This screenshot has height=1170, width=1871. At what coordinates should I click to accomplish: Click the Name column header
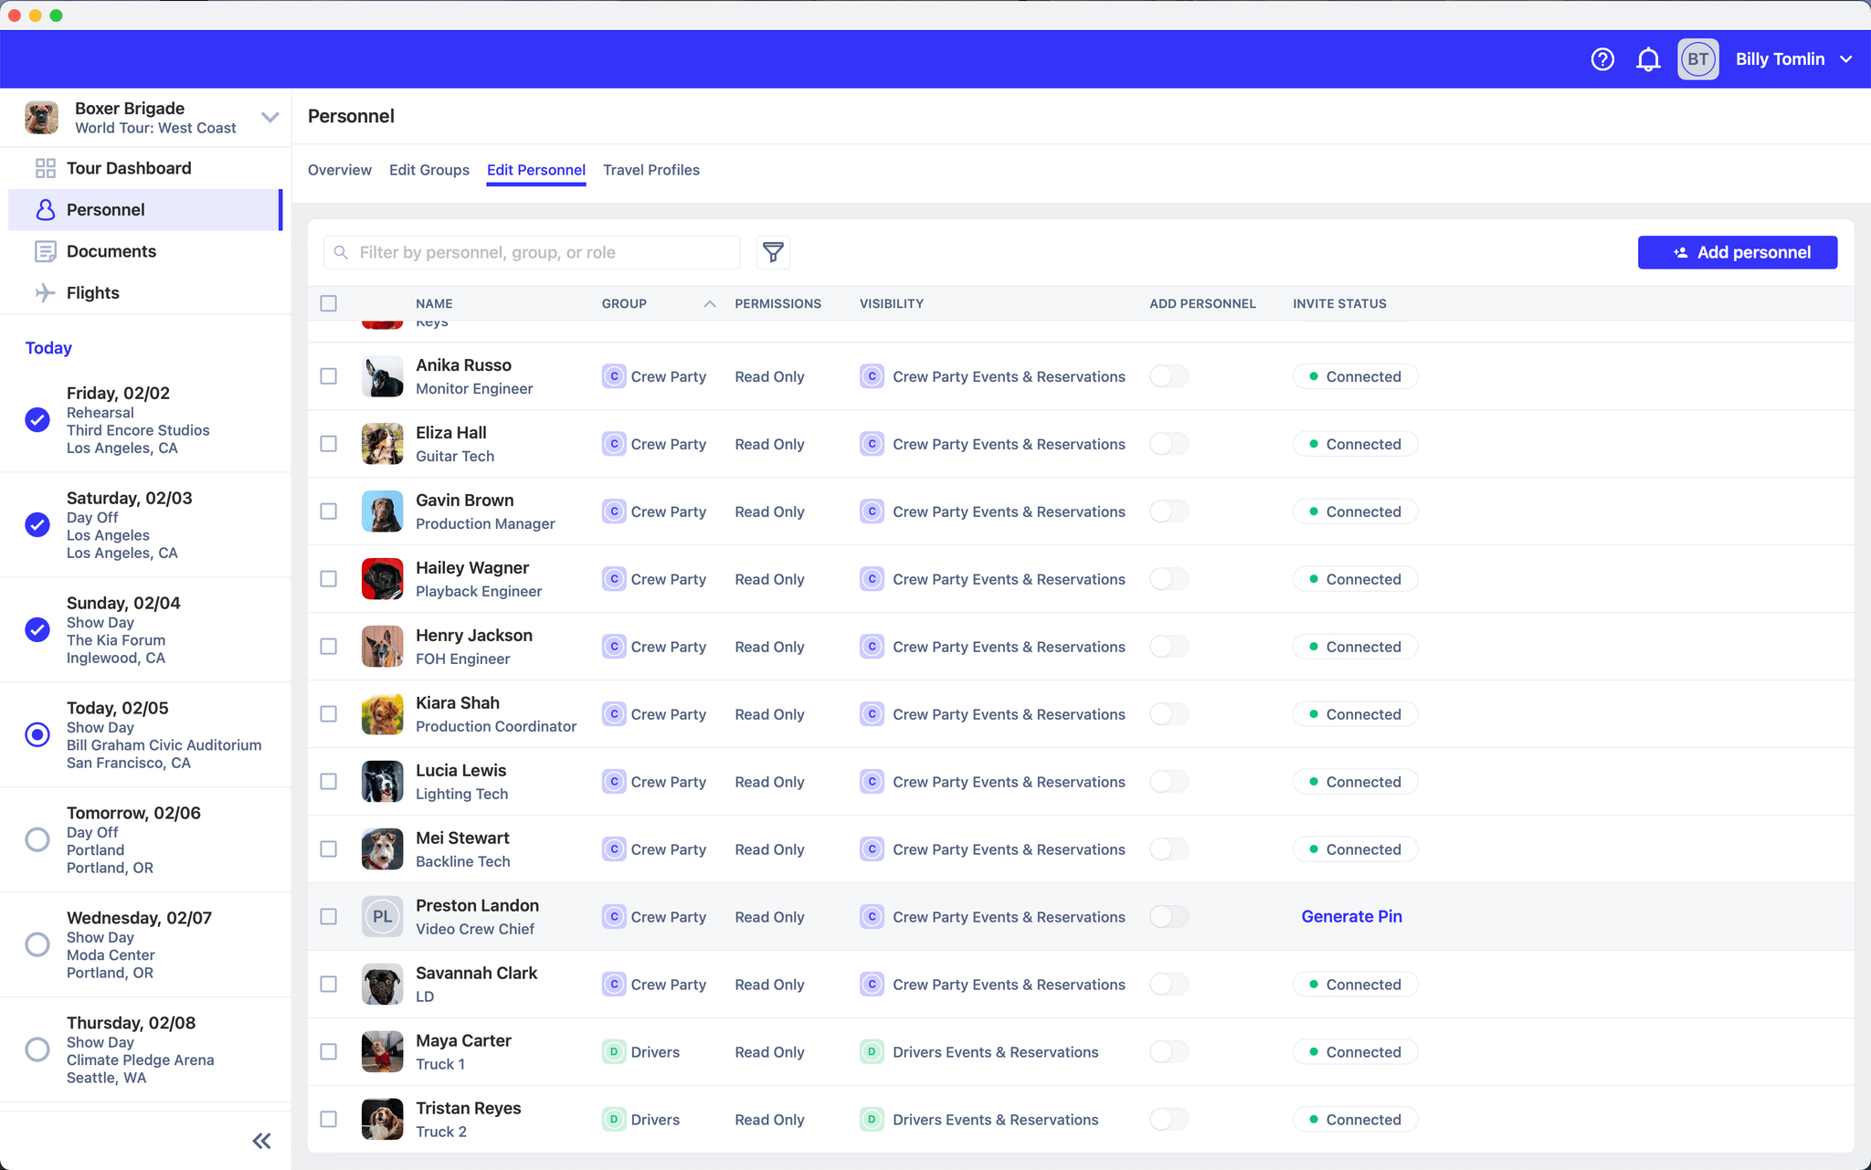pyautogui.click(x=434, y=304)
